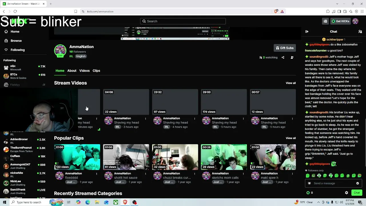
Task: Open the Brave playlist music icon
Action: point(334,11)
